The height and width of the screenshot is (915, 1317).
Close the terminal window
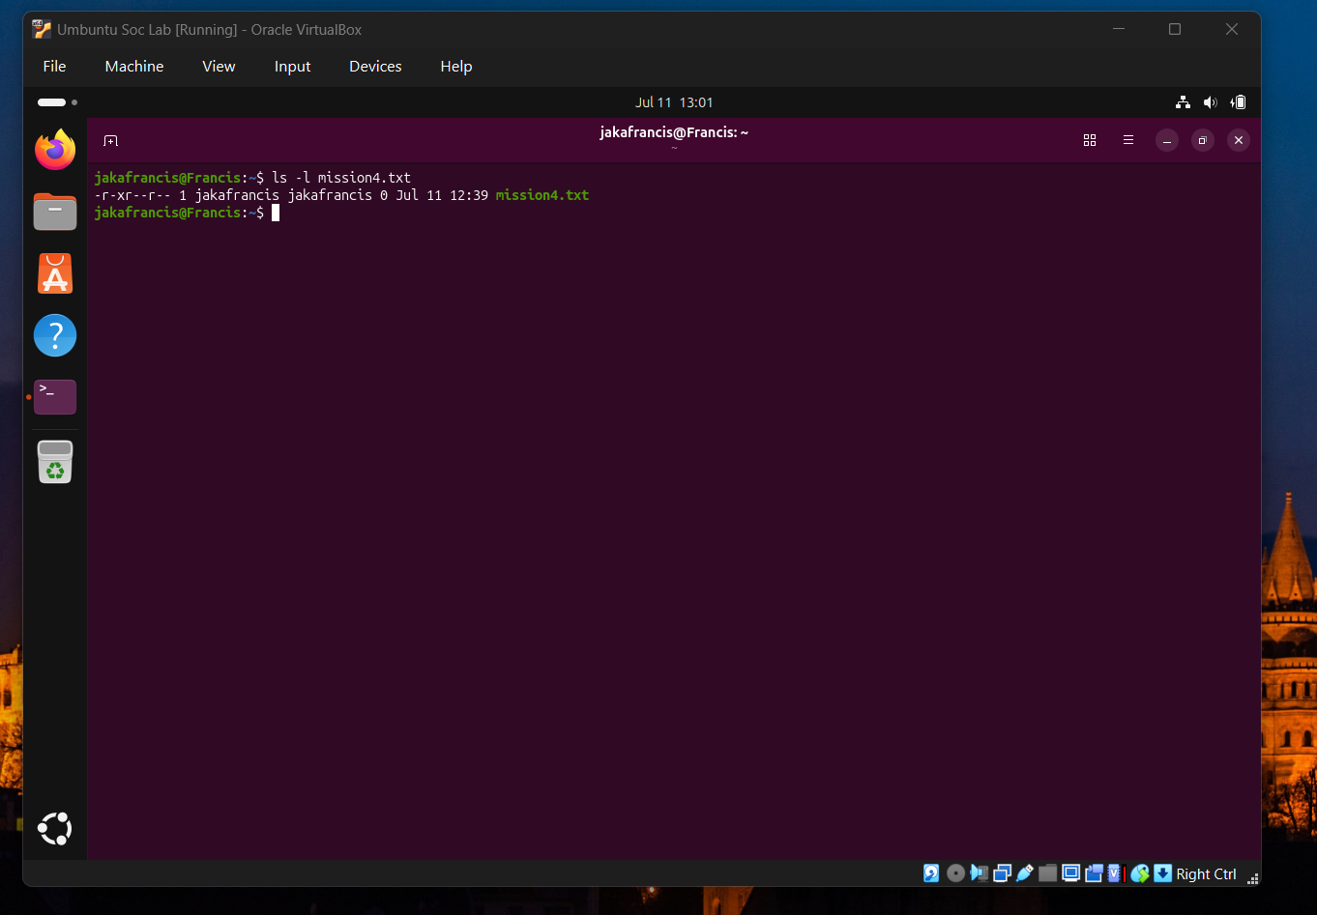(1239, 141)
